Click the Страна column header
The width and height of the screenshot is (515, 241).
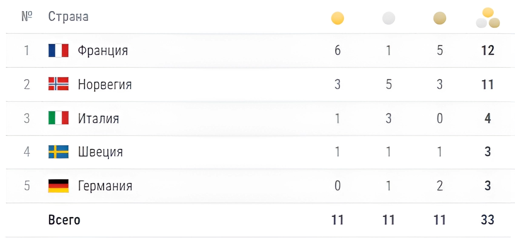[x=68, y=17]
